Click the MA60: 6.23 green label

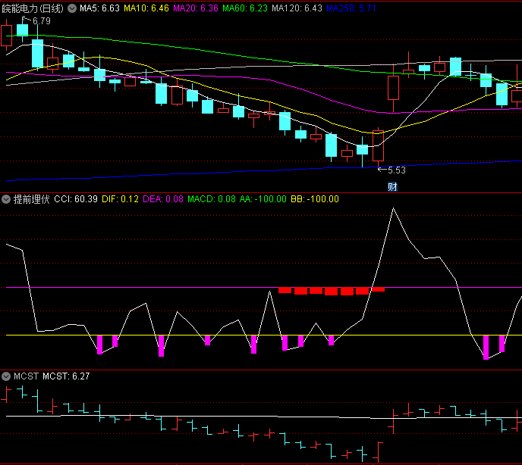pyautogui.click(x=244, y=8)
